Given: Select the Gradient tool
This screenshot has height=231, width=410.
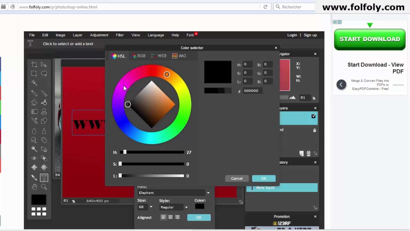Looking at the screenshot, I should [x=34, y=112].
